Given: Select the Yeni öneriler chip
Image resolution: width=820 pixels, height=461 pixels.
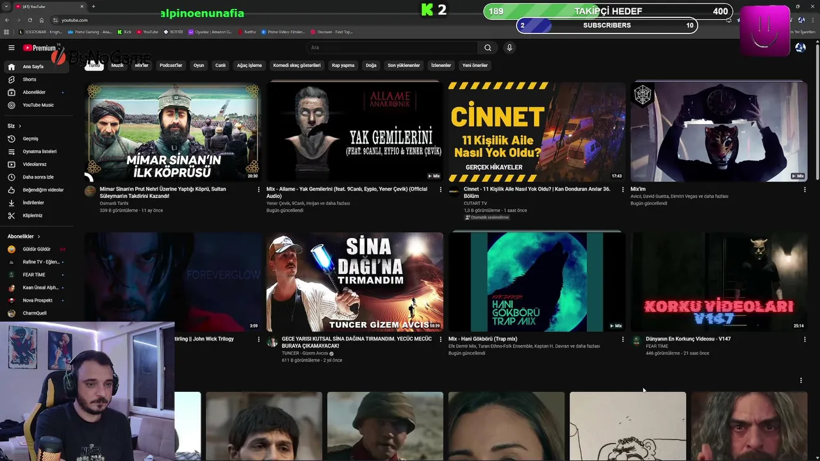Looking at the screenshot, I should pos(475,65).
